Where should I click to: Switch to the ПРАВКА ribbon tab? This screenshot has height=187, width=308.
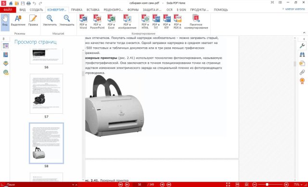pos(77,10)
